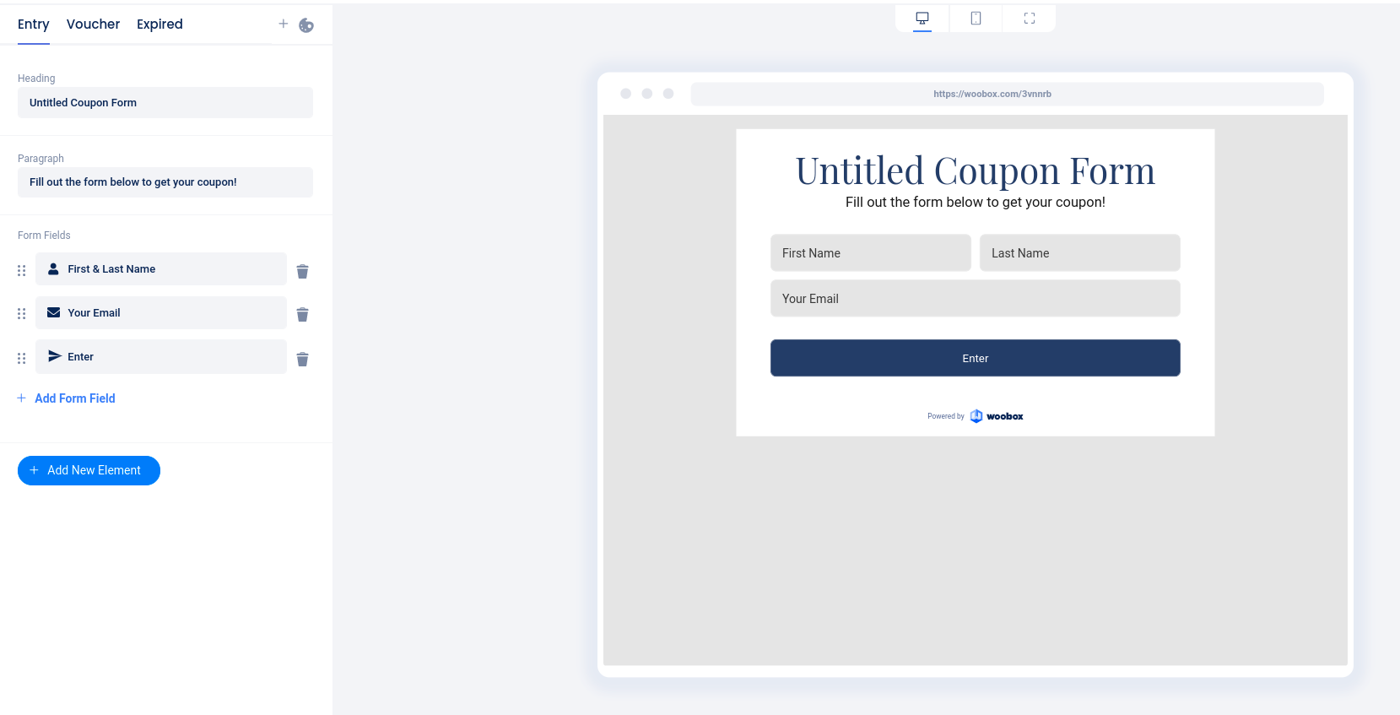
Task: Select the Enter form field row
Action: pyautogui.click(x=161, y=356)
